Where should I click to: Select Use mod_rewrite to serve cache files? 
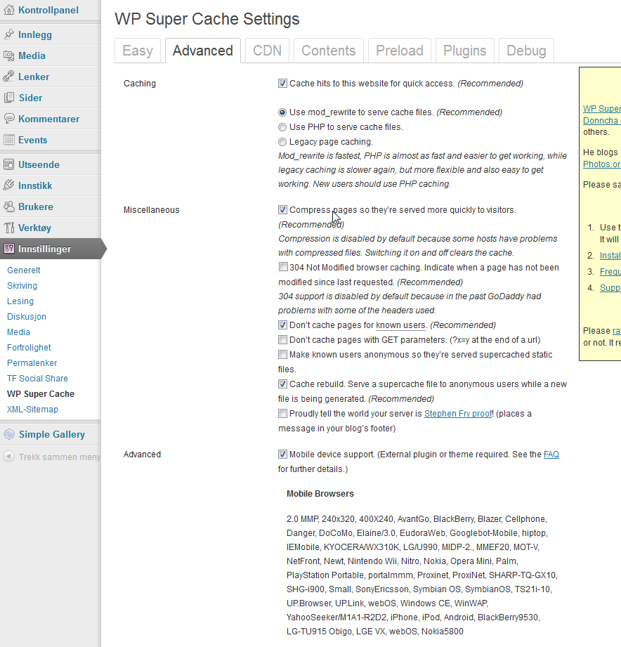pos(282,112)
